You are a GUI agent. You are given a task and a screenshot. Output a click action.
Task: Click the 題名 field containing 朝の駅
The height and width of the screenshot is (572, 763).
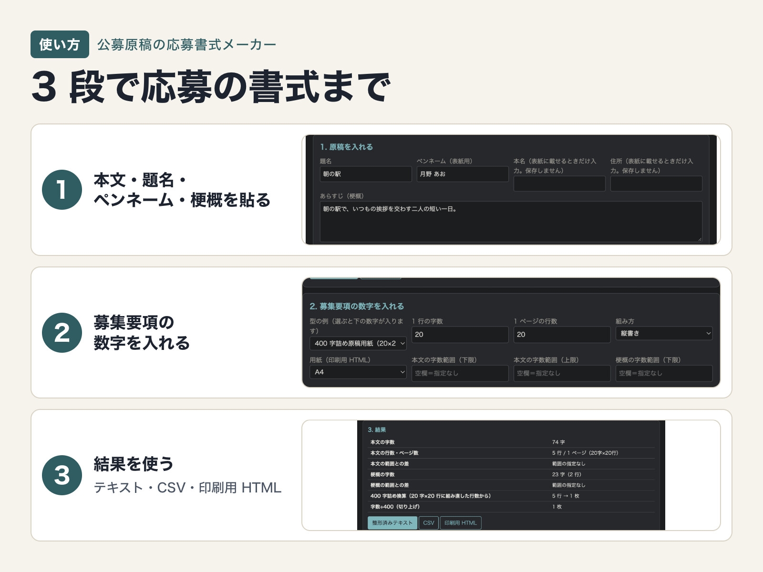pos(366,174)
